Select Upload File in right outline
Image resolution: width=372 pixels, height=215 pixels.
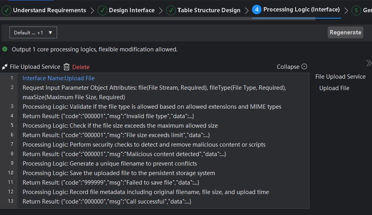[334, 88]
